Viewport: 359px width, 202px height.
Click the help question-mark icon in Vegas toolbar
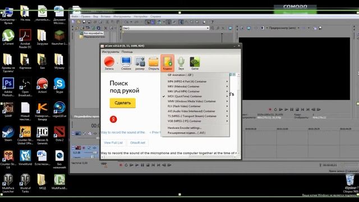(212, 22)
